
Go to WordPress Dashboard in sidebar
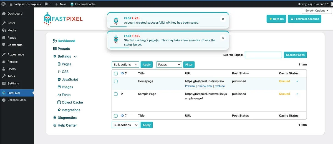click(15, 14)
